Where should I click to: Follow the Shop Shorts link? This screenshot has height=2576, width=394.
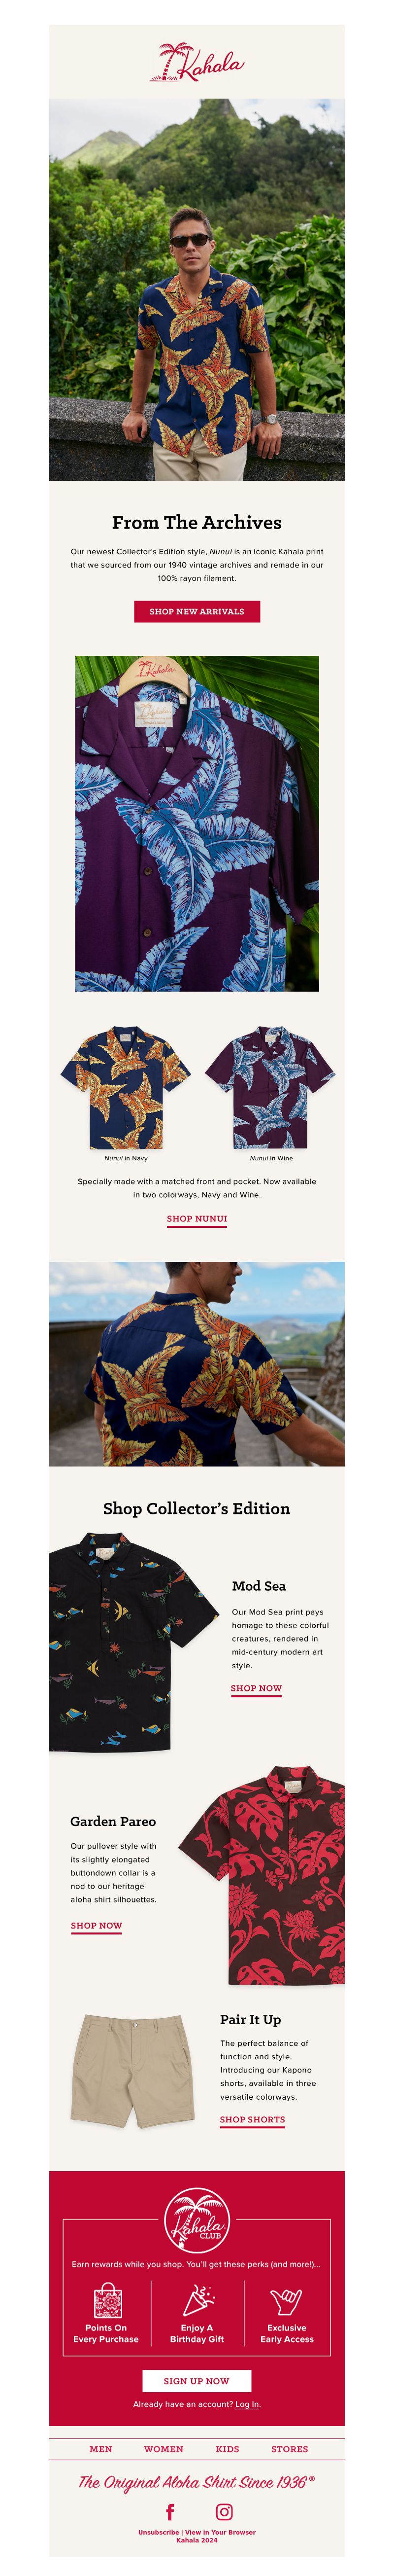[252, 2119]
